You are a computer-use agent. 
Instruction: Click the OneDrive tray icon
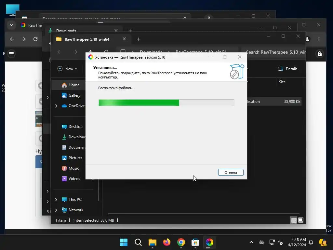(x=262, y=242)
